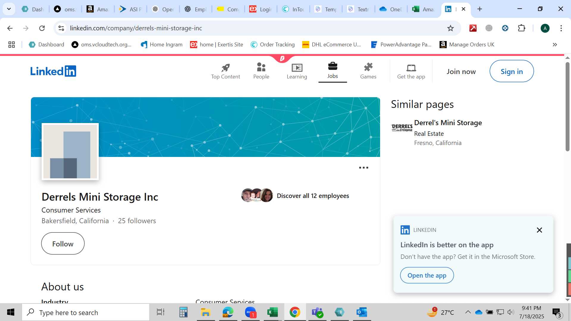Image resolution: width=571 pixels, height=321 pixels.
Task: Open Microsoft Edge from the taskbar
Action: [228, 312]
